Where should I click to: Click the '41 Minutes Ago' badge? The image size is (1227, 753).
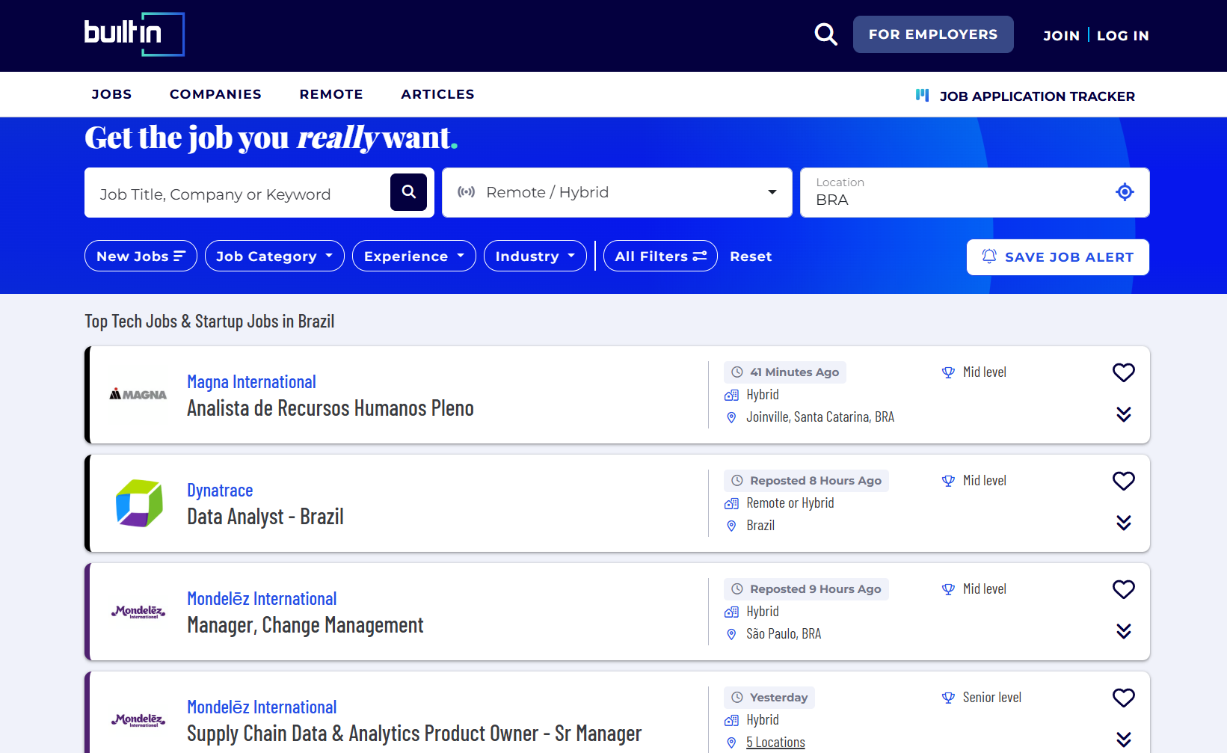785,372
